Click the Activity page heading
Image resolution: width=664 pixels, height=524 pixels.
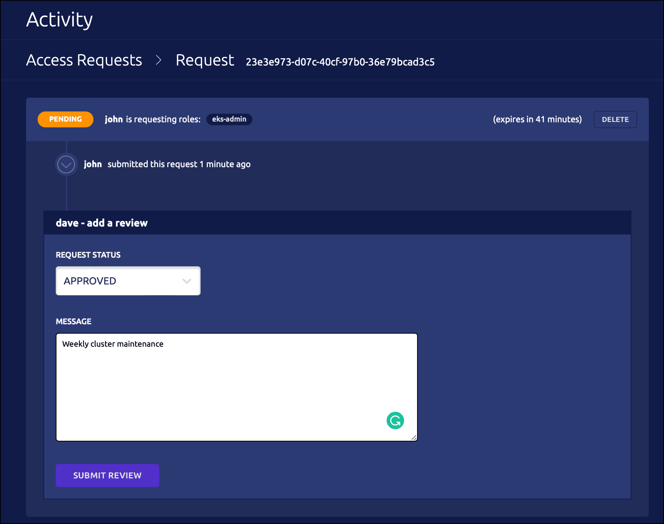pyautogui.click(x=60, y=20)
